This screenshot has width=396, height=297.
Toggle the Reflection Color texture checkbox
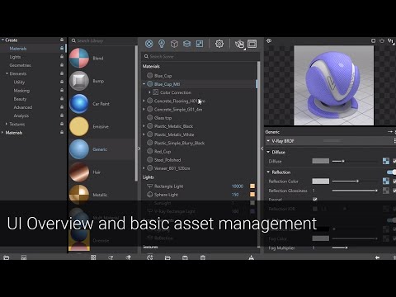394,181
